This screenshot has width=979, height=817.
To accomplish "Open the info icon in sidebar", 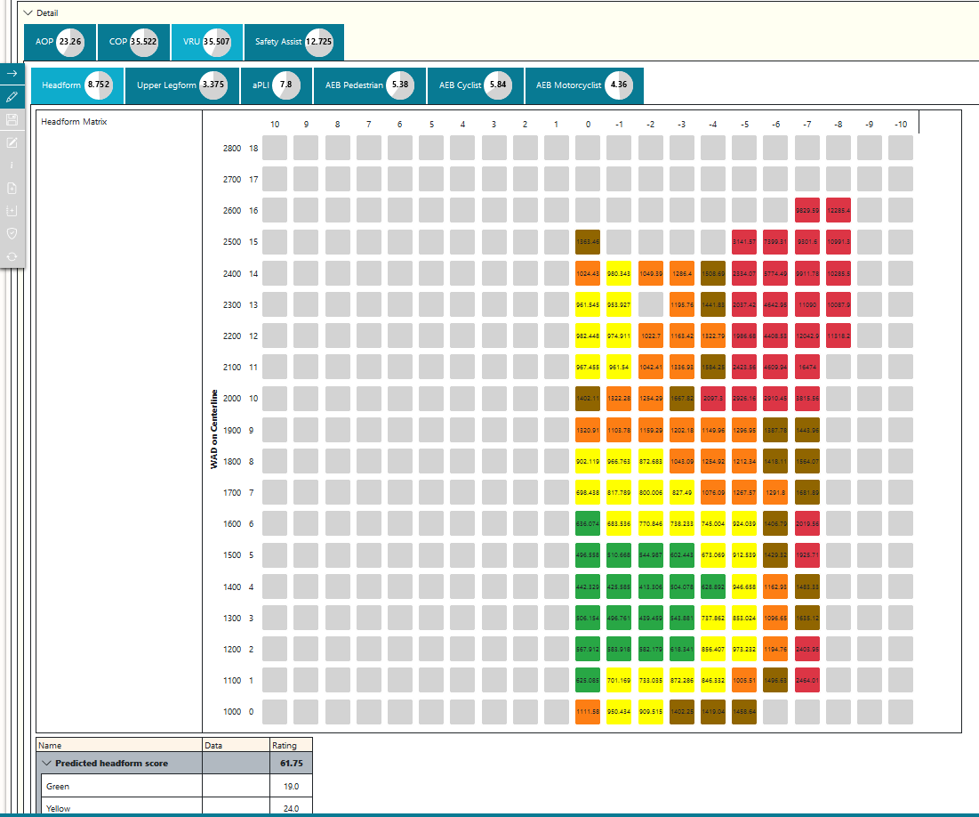I will pos(12,165).
